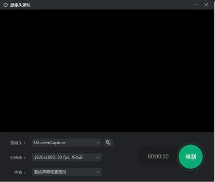
Task: Click the 分辨率： label
Action: coord(18,158)
